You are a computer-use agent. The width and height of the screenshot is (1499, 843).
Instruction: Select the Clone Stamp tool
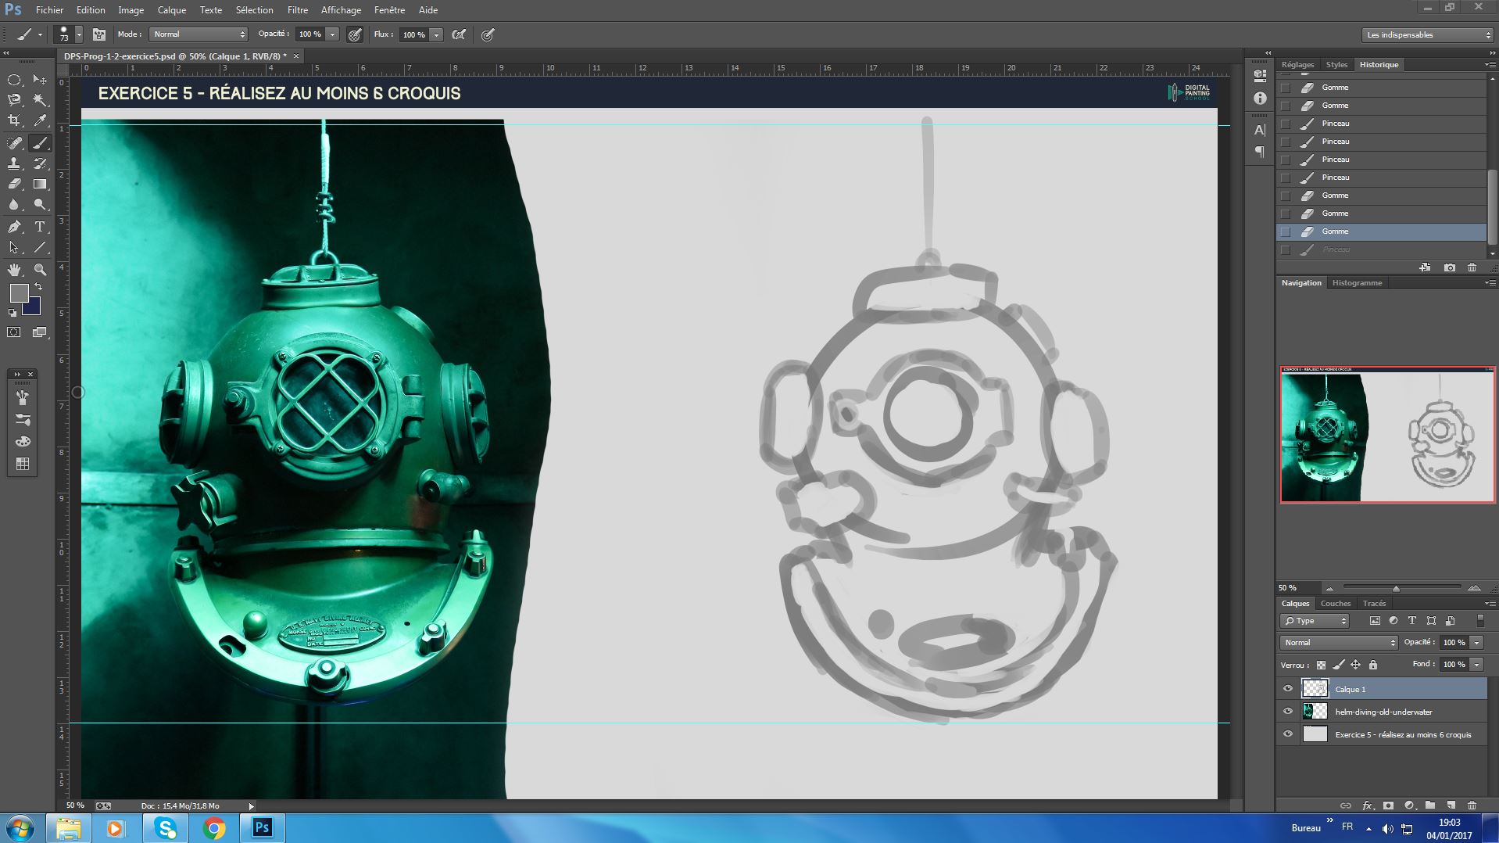click(x=14, y=163)
